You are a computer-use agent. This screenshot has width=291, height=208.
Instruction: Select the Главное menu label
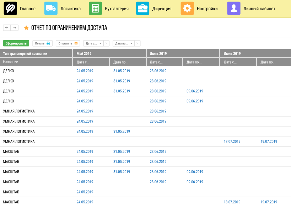point(28,9)
